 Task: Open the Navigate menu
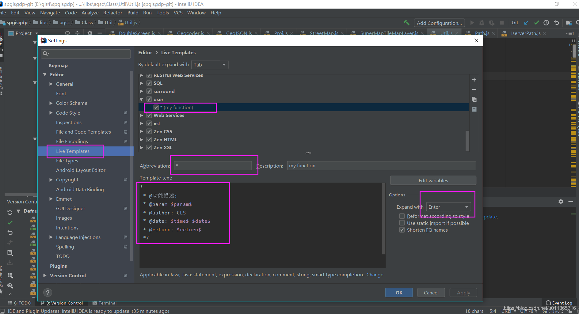click(50, 13)
